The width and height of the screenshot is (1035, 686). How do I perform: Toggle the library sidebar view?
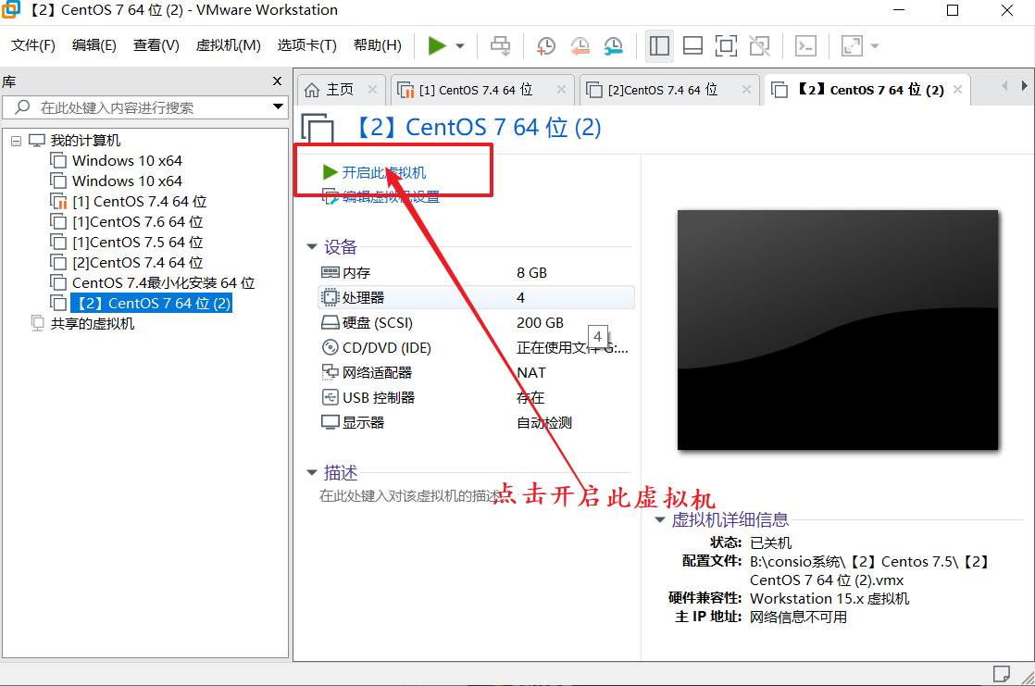coord(659,45)
